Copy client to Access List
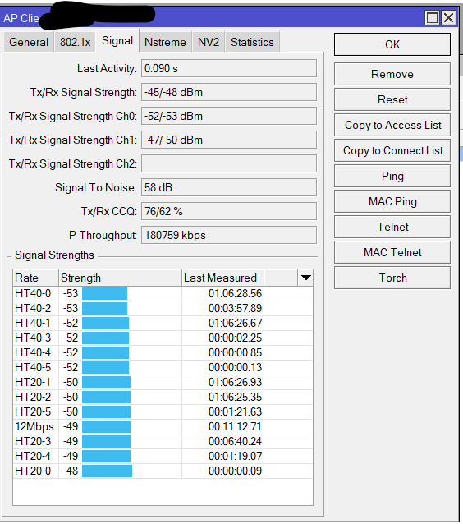 coord(392,125)
